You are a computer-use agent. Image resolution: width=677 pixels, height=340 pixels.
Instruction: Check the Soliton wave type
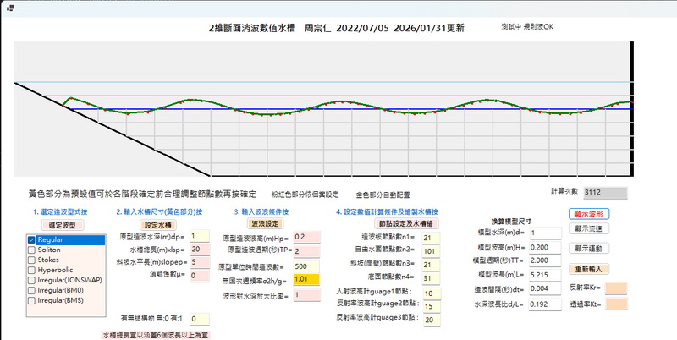(x=31, y=251)
